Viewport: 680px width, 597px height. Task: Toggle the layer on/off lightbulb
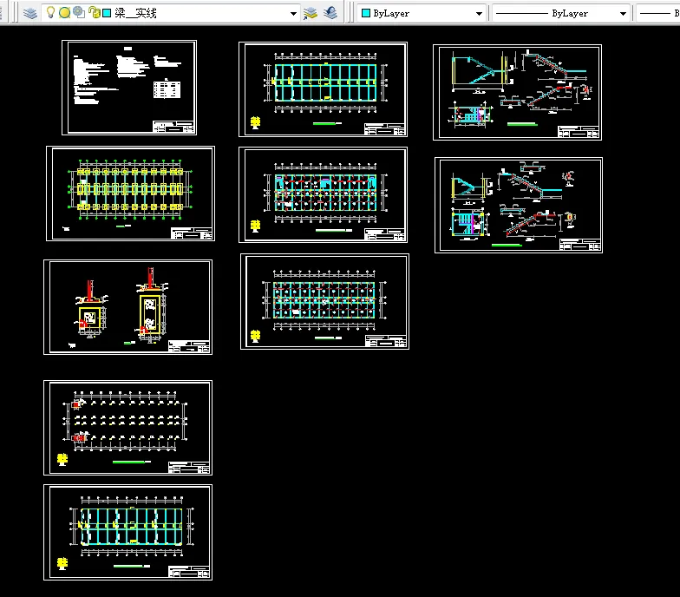tap(50, 12)
